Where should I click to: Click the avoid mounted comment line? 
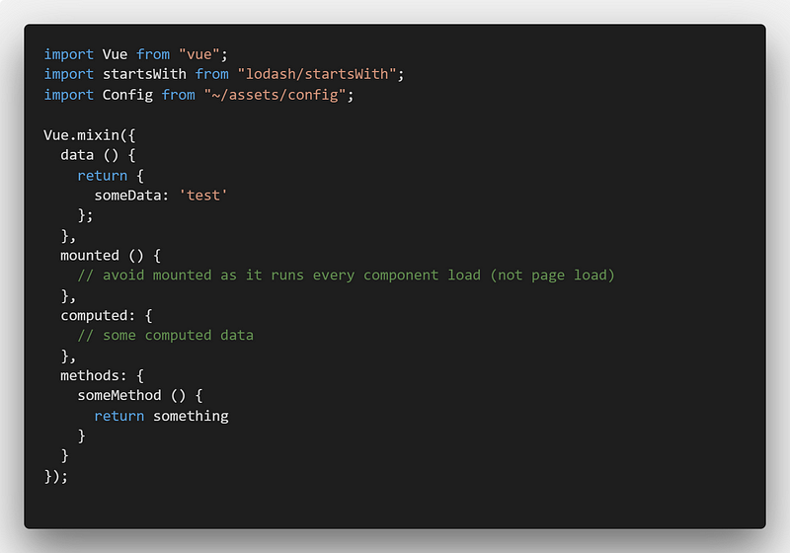click(x=347, y=276)
